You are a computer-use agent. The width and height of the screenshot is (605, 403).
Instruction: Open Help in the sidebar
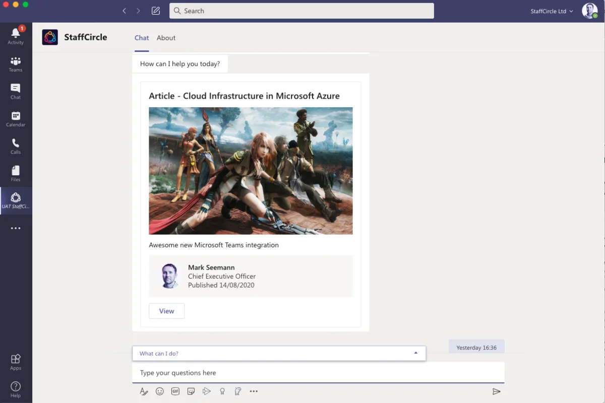click(16, 389)
